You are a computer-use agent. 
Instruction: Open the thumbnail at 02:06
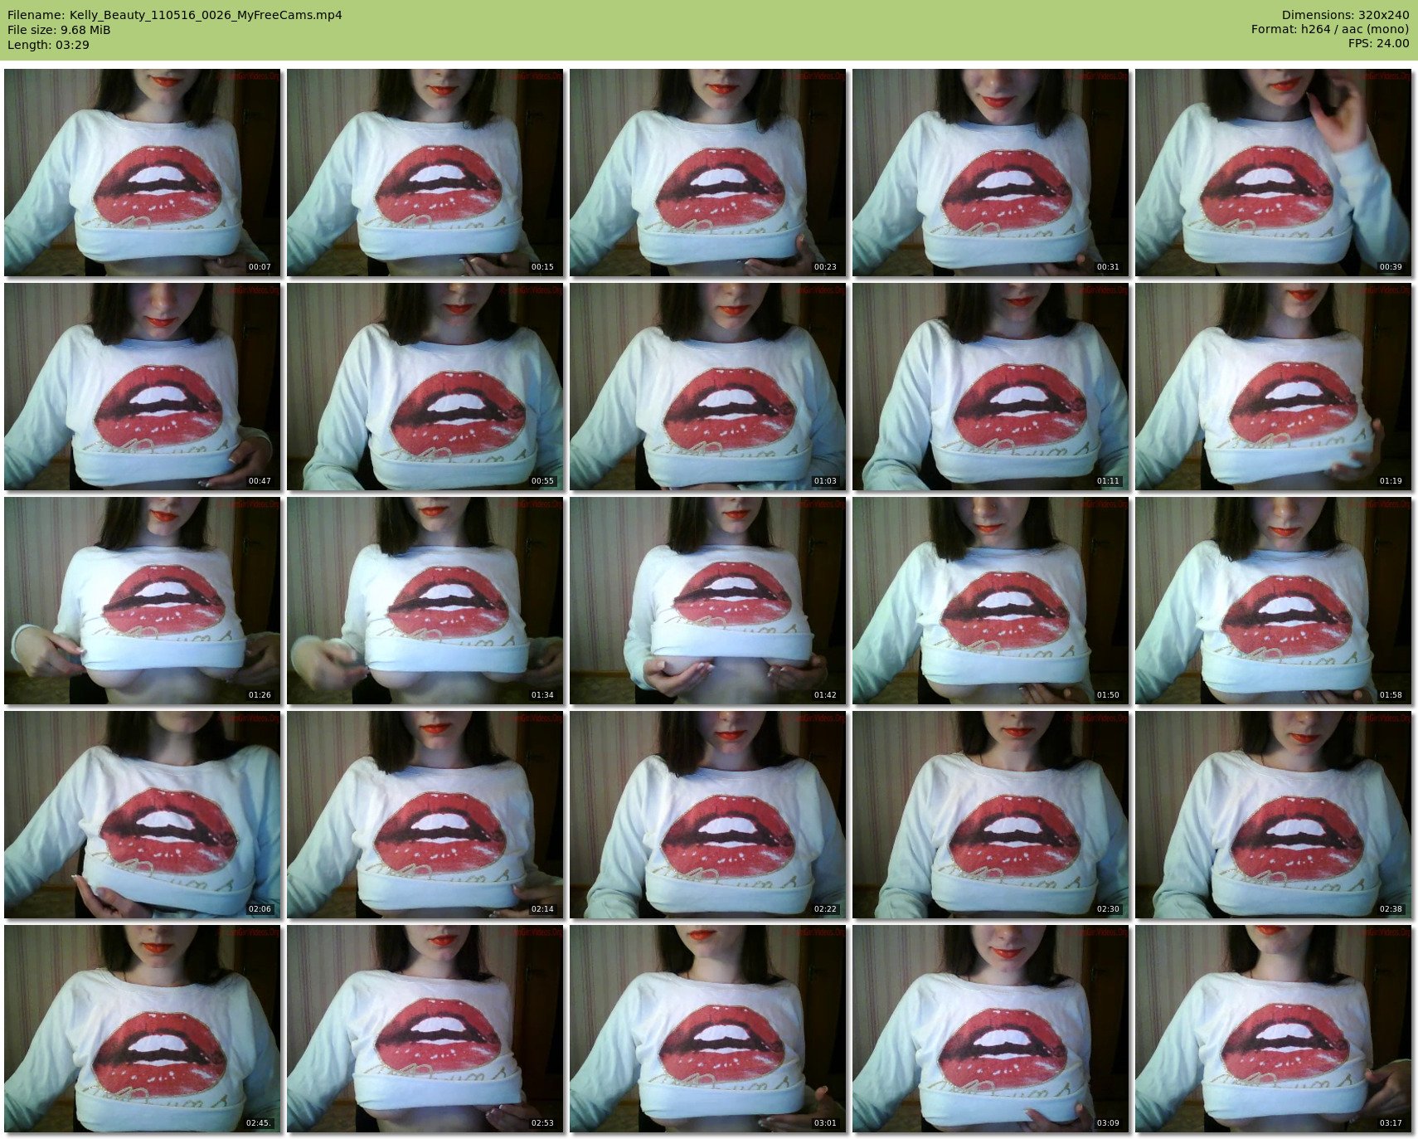tap(143, 814)
